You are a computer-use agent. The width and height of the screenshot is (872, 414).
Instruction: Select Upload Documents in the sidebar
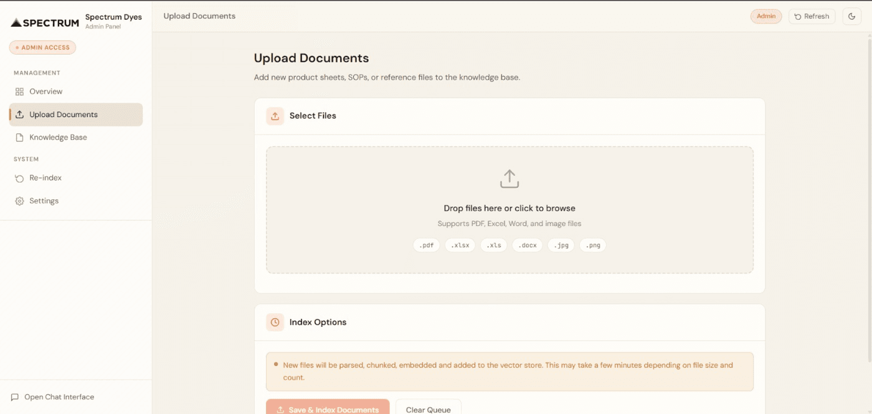(75, 115)
